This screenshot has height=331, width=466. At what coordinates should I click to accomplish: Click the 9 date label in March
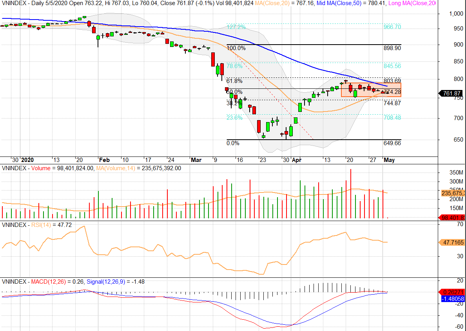point(216,160)
